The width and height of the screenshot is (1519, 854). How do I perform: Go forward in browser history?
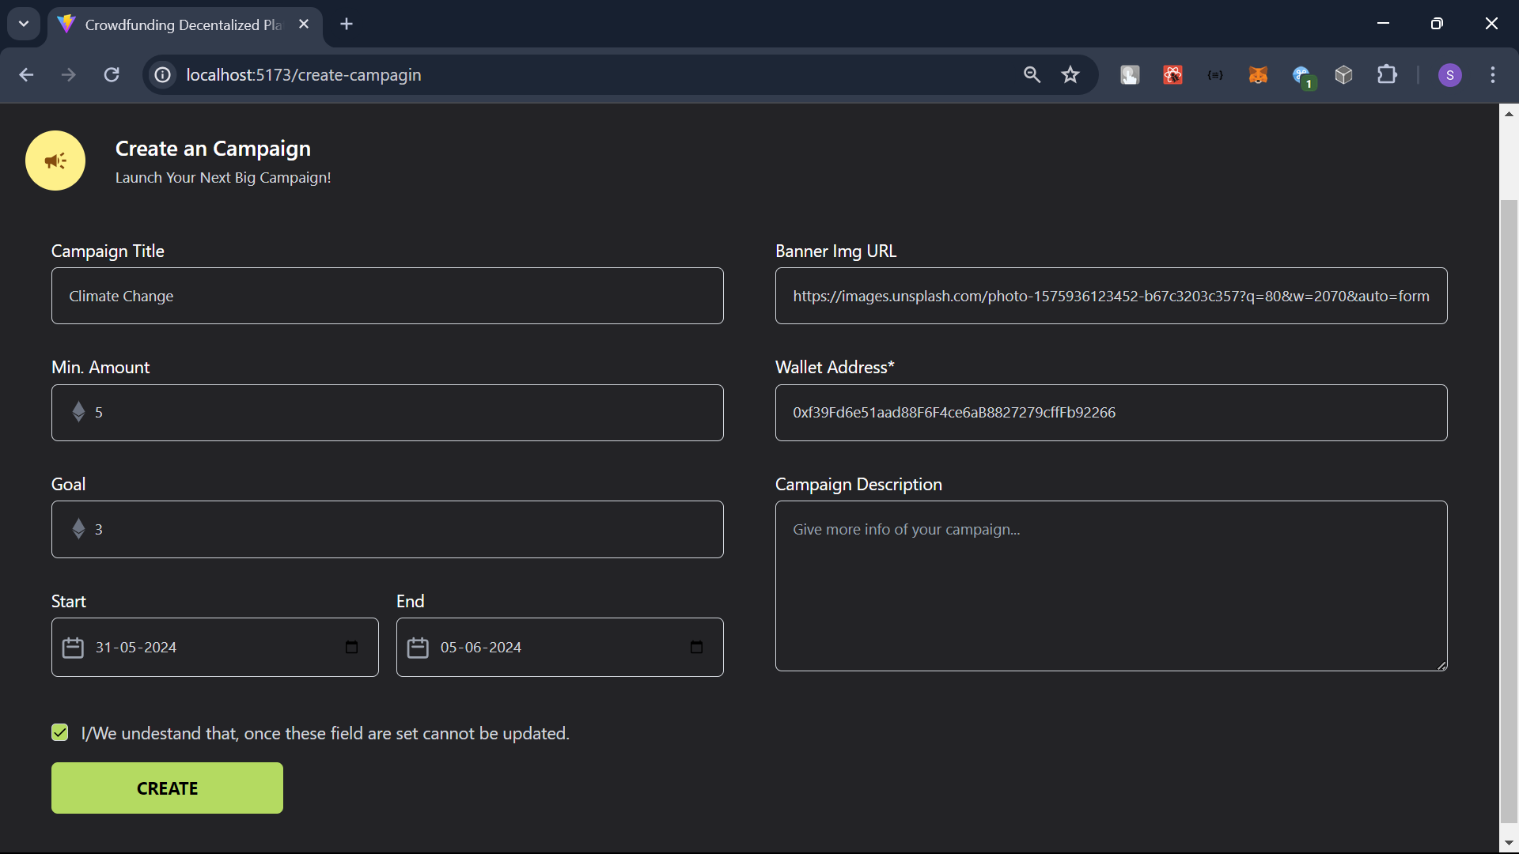click(69, 74)
